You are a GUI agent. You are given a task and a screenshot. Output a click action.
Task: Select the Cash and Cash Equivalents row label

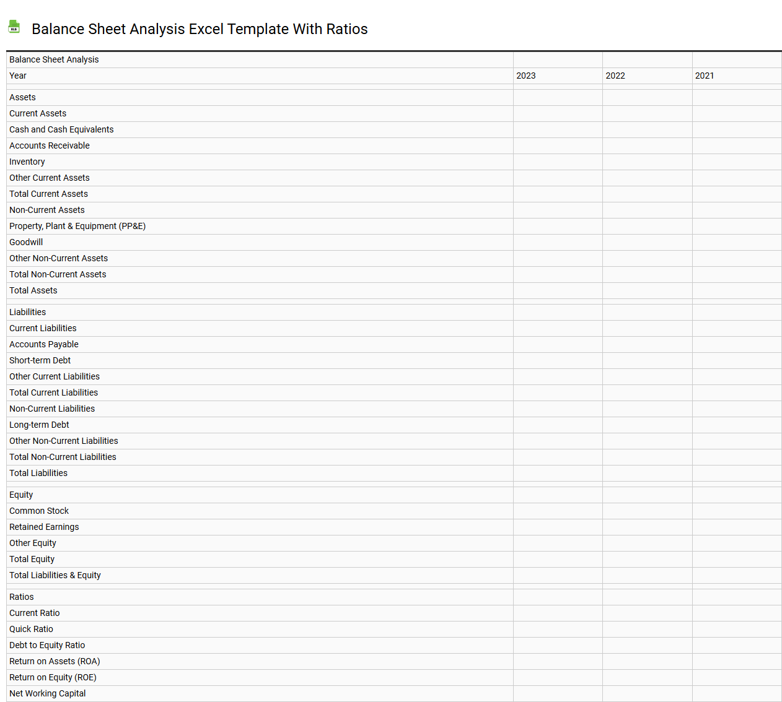point(61,129)
